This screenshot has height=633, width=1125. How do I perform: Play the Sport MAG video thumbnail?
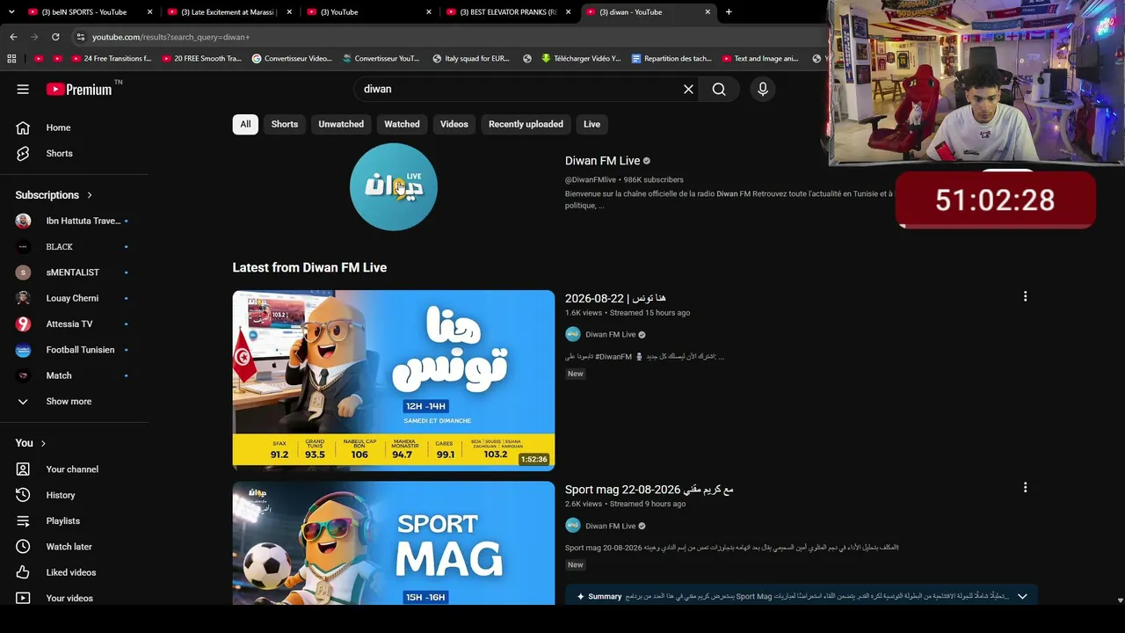pos(394,543)
